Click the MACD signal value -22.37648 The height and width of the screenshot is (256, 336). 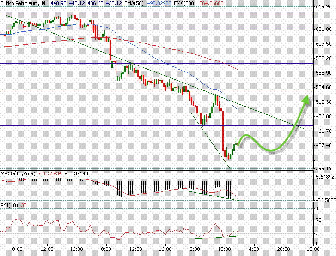[77, 173]
